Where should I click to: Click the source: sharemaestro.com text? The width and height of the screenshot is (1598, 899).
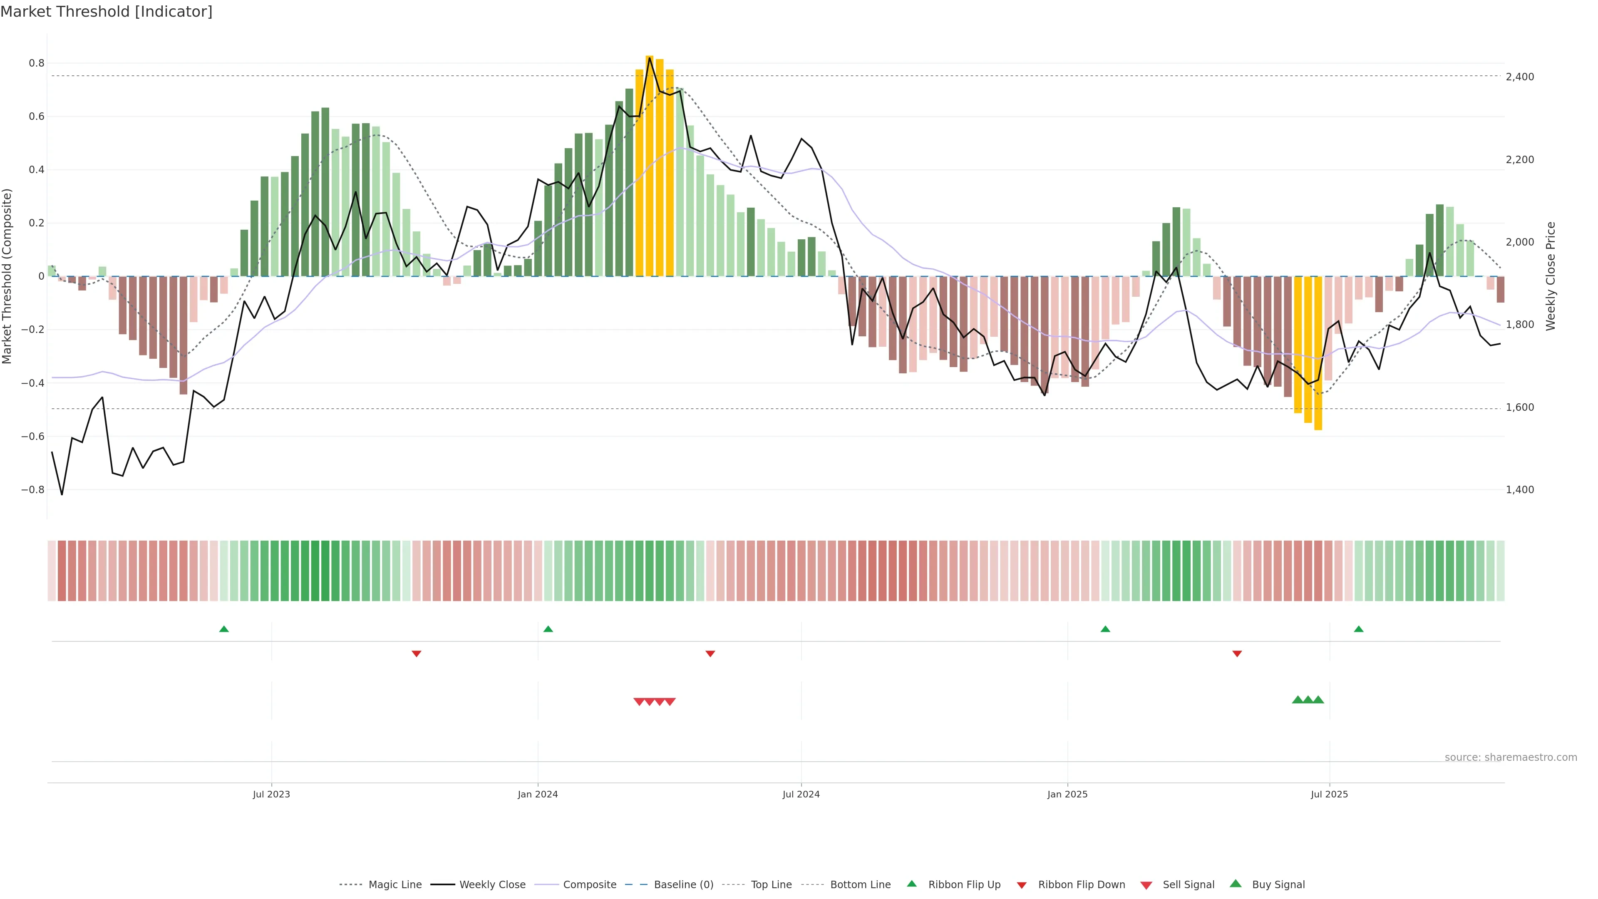(1511, 757)
